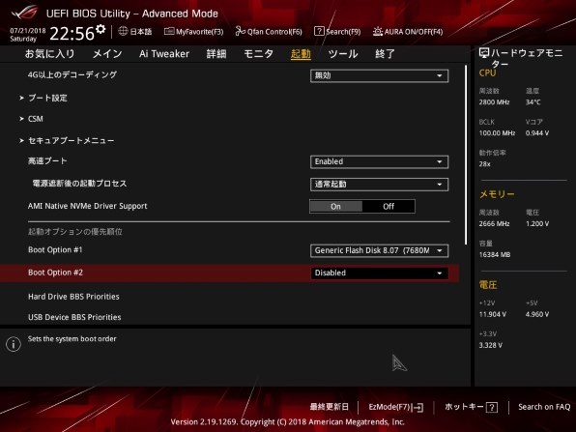Click BCLK value 100.00 MHz
576x432 pixels.
point(497,133)
